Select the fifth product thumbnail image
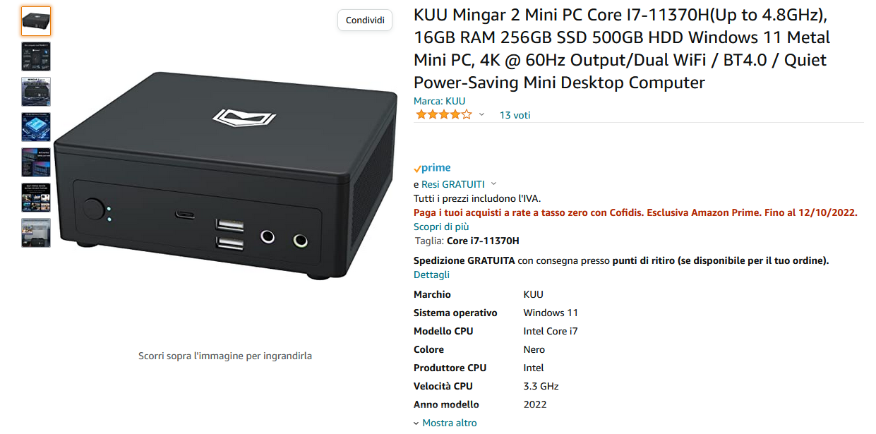 pos(36,162)
